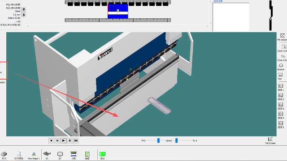Click the comments panel scroll-up arrow
The width and height of the screenshot is (287, 161).
pos(210,1)
